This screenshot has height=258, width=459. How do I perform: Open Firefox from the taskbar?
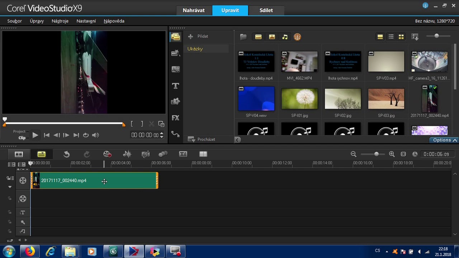pyautogui.click(x=30, y=252)
